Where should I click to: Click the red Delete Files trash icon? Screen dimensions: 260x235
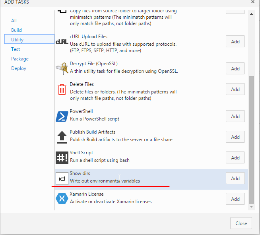62,89
